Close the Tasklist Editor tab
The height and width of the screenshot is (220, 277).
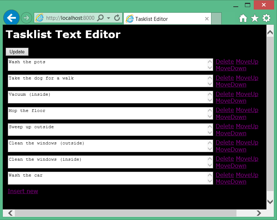coord(207,19)
